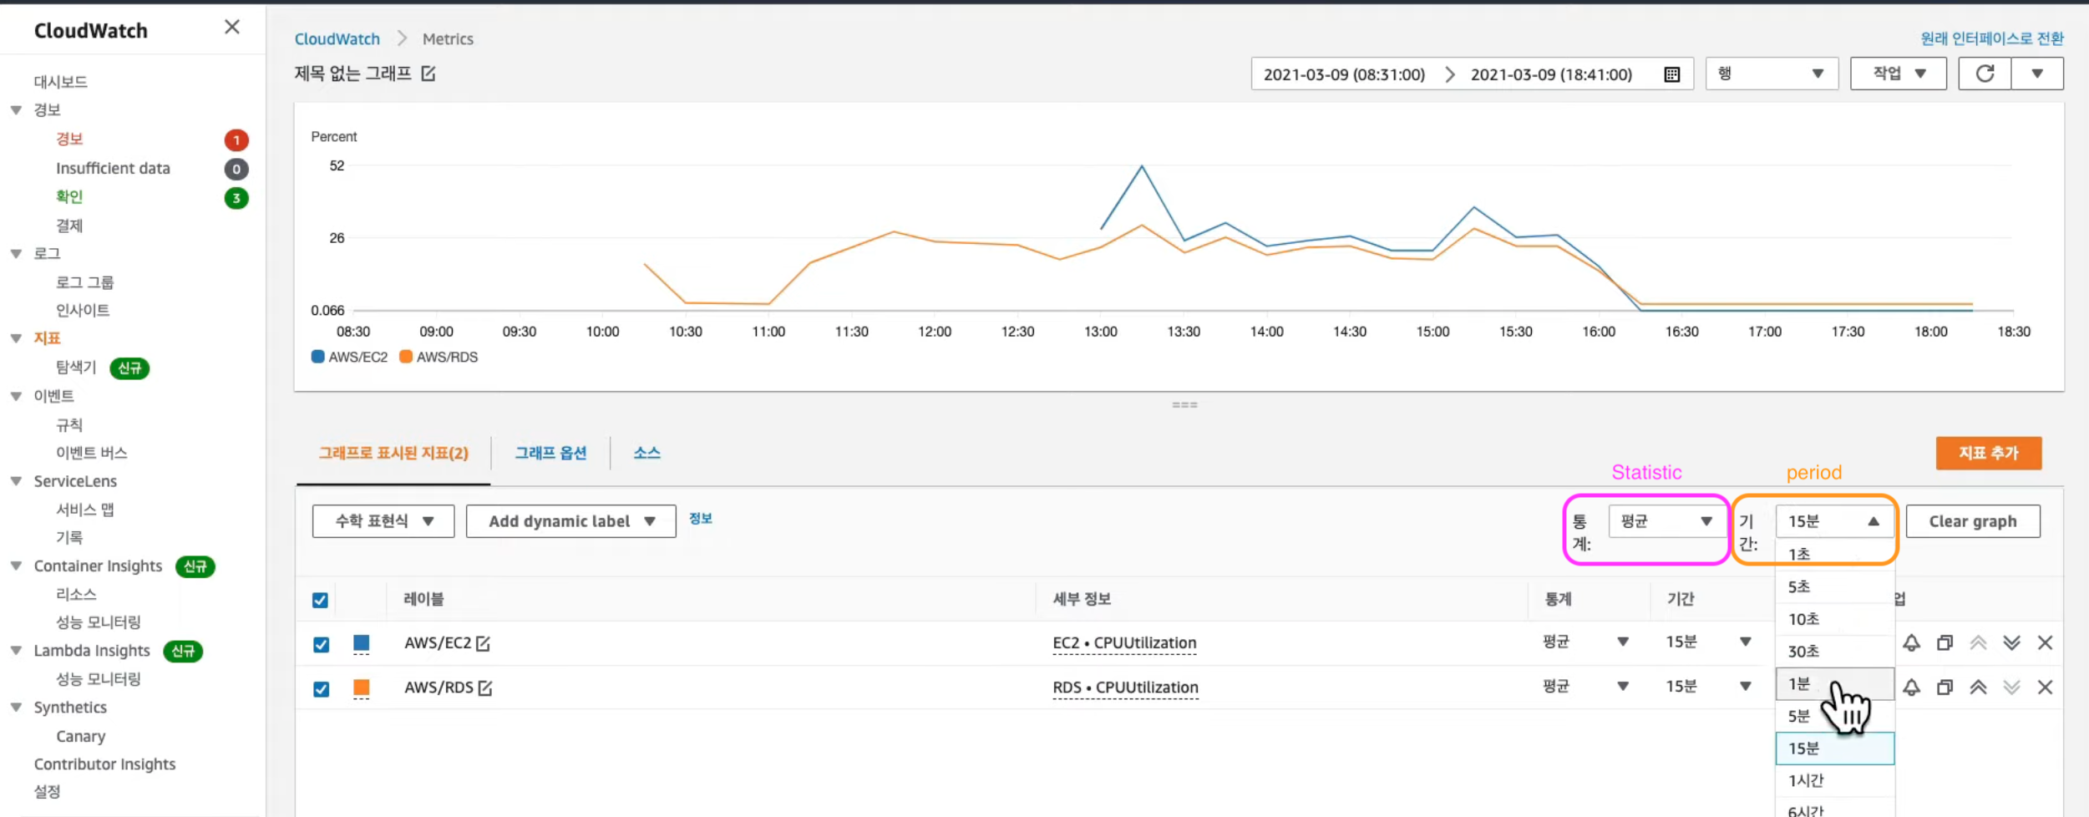Open EC2 • CPUUtilization details link

(1124, 642)
